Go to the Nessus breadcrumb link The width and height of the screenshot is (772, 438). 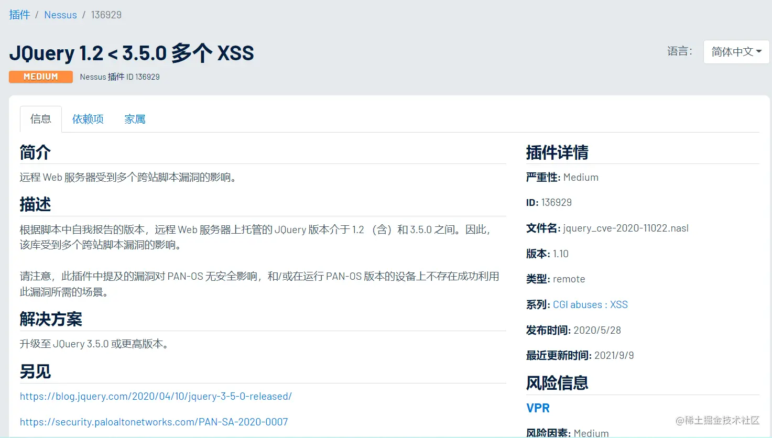[x=60, y=15]
